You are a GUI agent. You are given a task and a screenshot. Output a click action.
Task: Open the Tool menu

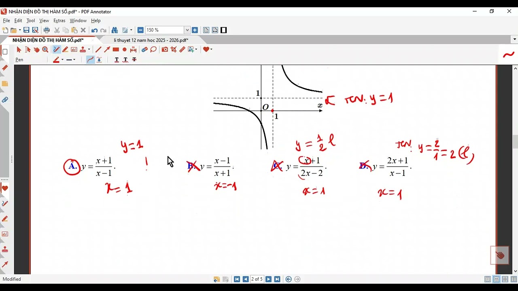click(x=31, y=21)
